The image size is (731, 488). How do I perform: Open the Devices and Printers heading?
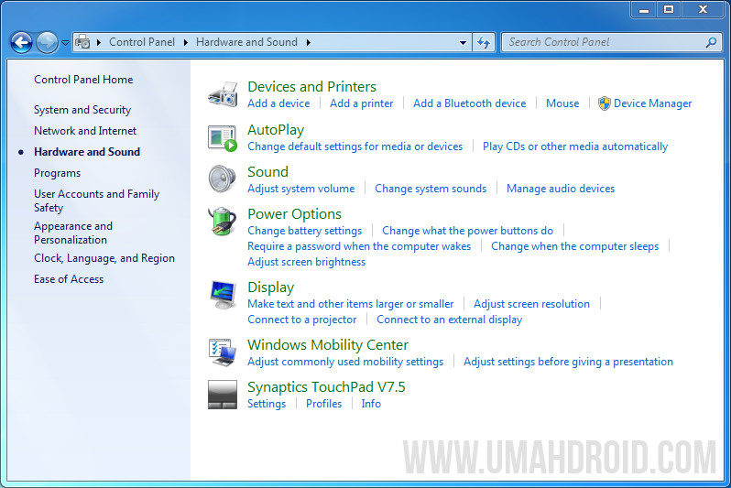tap(311, 87)
